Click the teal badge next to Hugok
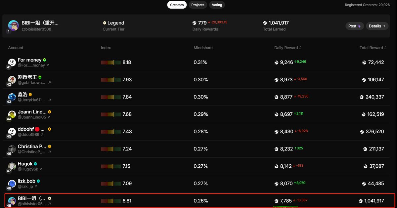The image size is (397, 208). pyautogui.click(x=35, y=164)
